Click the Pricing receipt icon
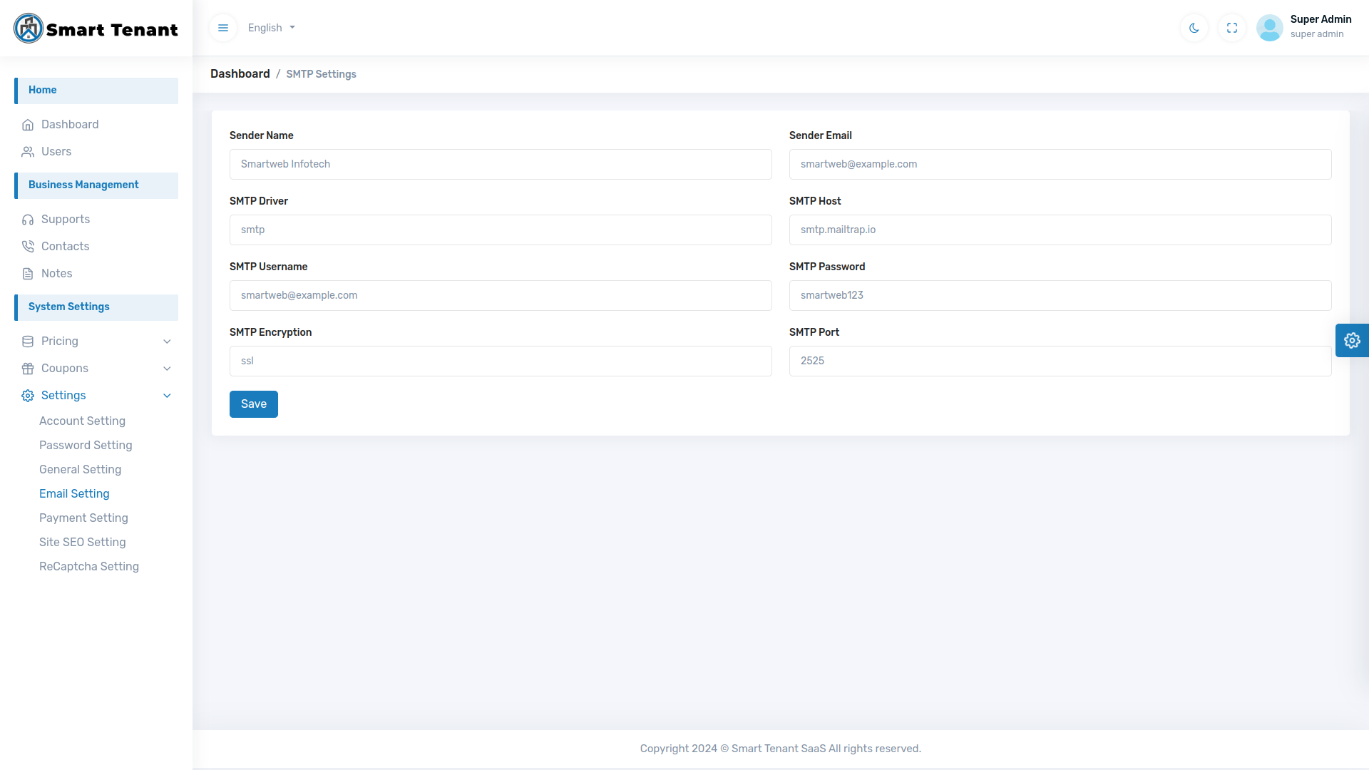Screen dimensions: 1369x770 tap(28, 341)
